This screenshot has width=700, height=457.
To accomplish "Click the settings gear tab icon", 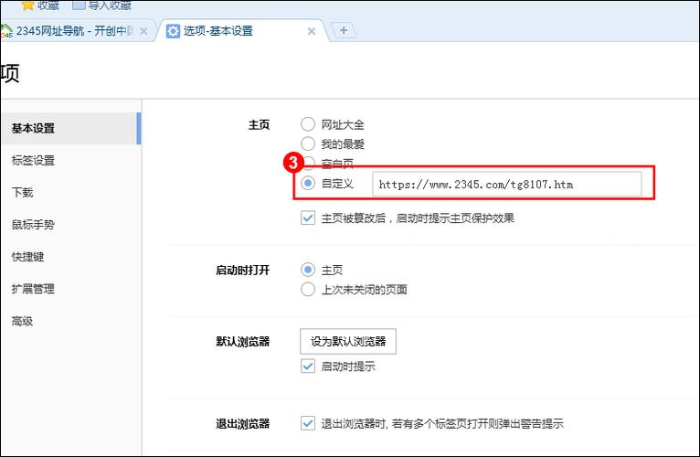I will [173, 31].
